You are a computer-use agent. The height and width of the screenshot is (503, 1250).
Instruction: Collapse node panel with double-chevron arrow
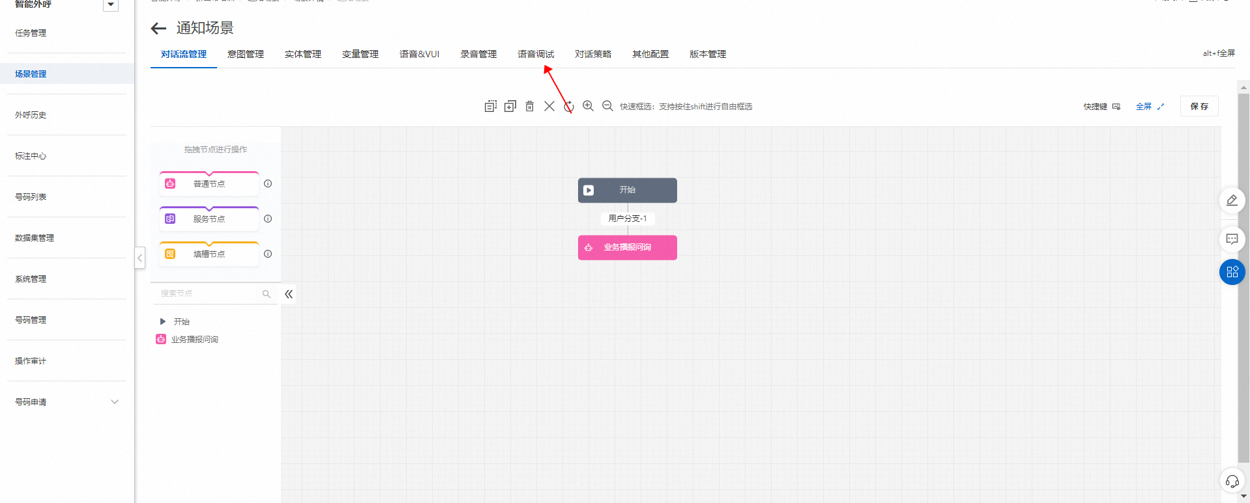289,294
